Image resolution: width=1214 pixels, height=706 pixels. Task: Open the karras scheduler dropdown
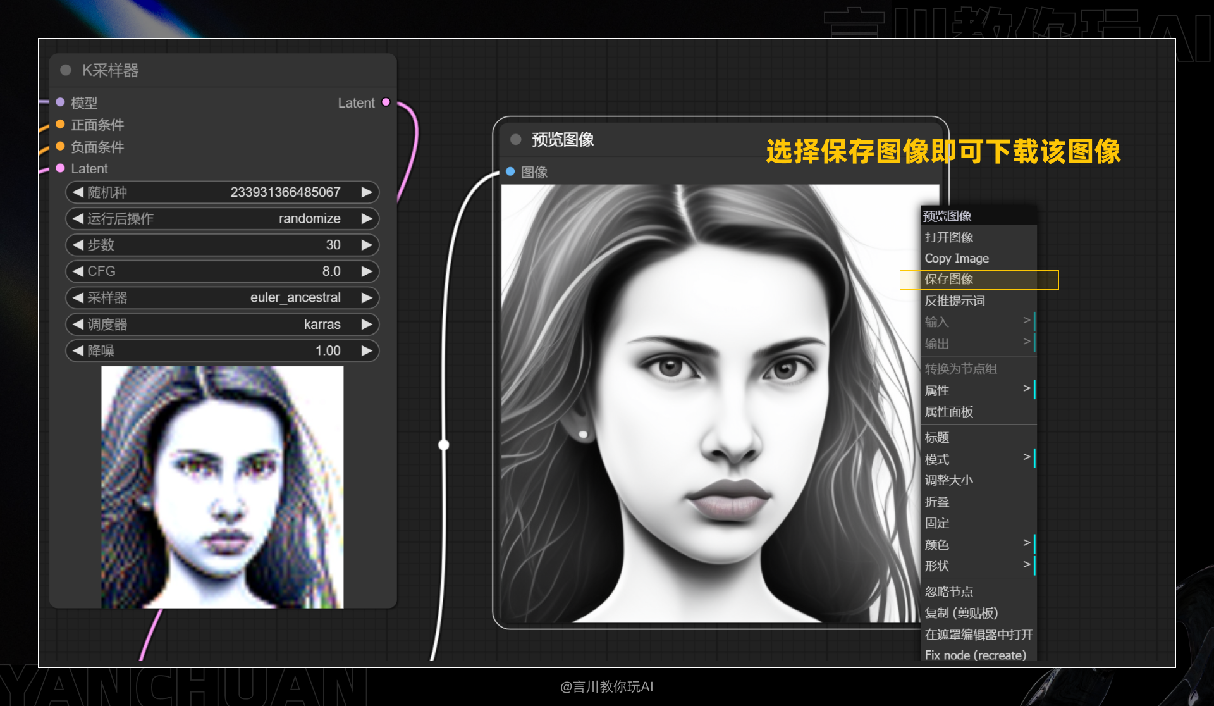click(x=322, y=324)
